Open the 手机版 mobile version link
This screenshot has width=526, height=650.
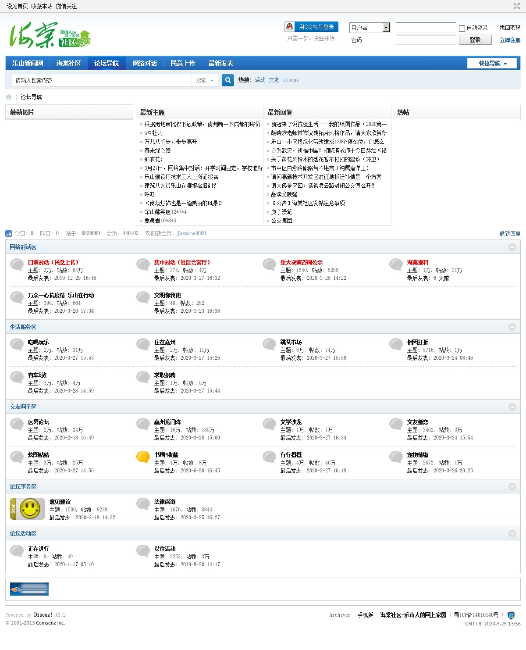tap(366, 615)
